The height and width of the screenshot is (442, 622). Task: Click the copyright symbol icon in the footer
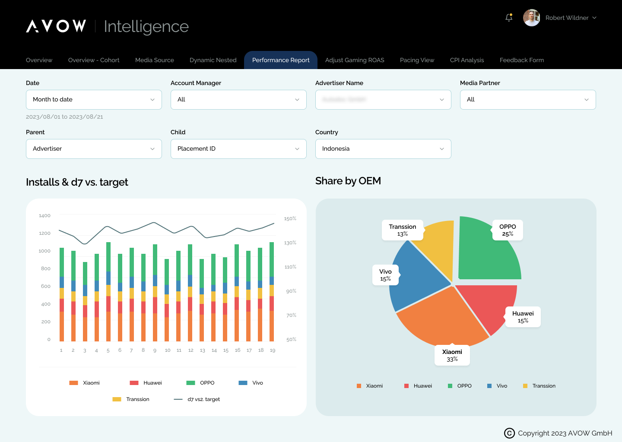[x=509, y=433]
